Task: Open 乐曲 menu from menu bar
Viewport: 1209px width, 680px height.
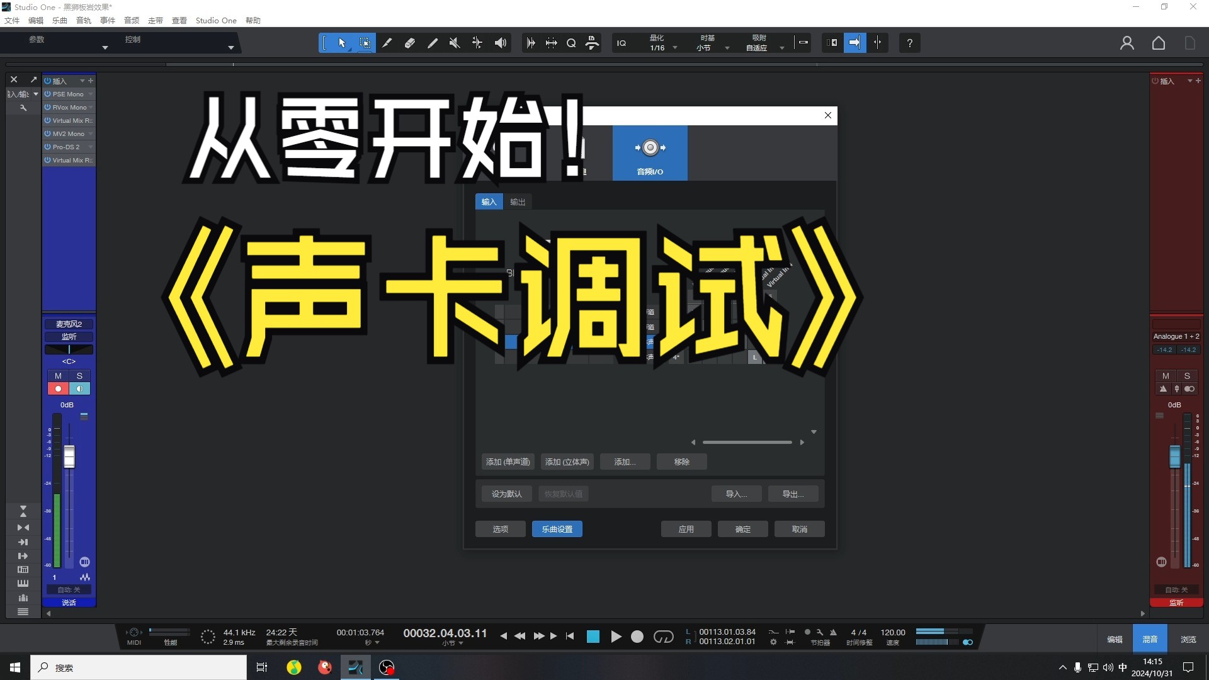Action: click(x=57, y=20)
